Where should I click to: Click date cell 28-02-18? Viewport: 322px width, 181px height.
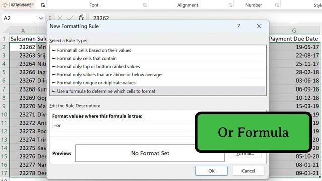point(294,72)
